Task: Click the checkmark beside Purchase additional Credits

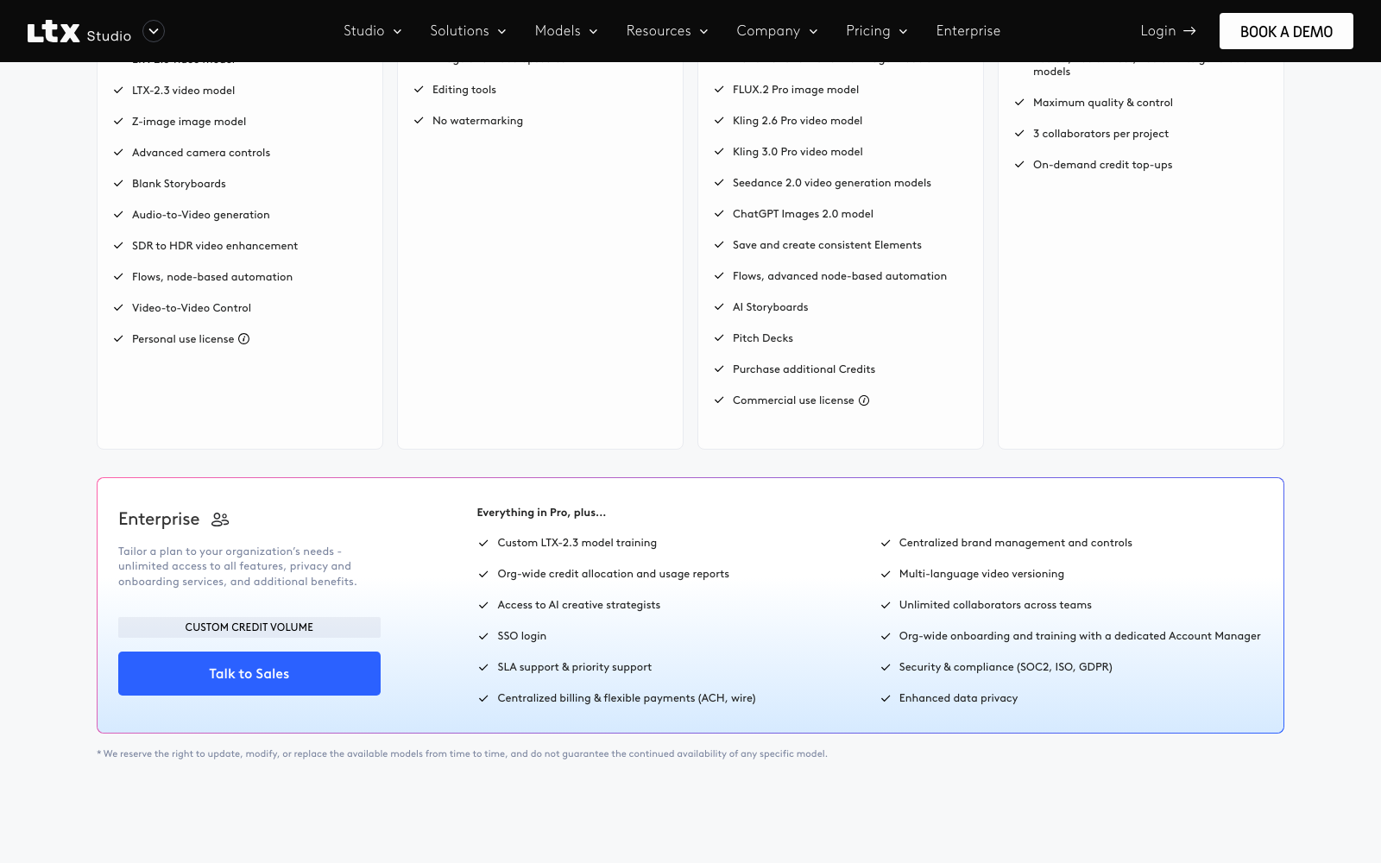Action: tap(719, 369)
